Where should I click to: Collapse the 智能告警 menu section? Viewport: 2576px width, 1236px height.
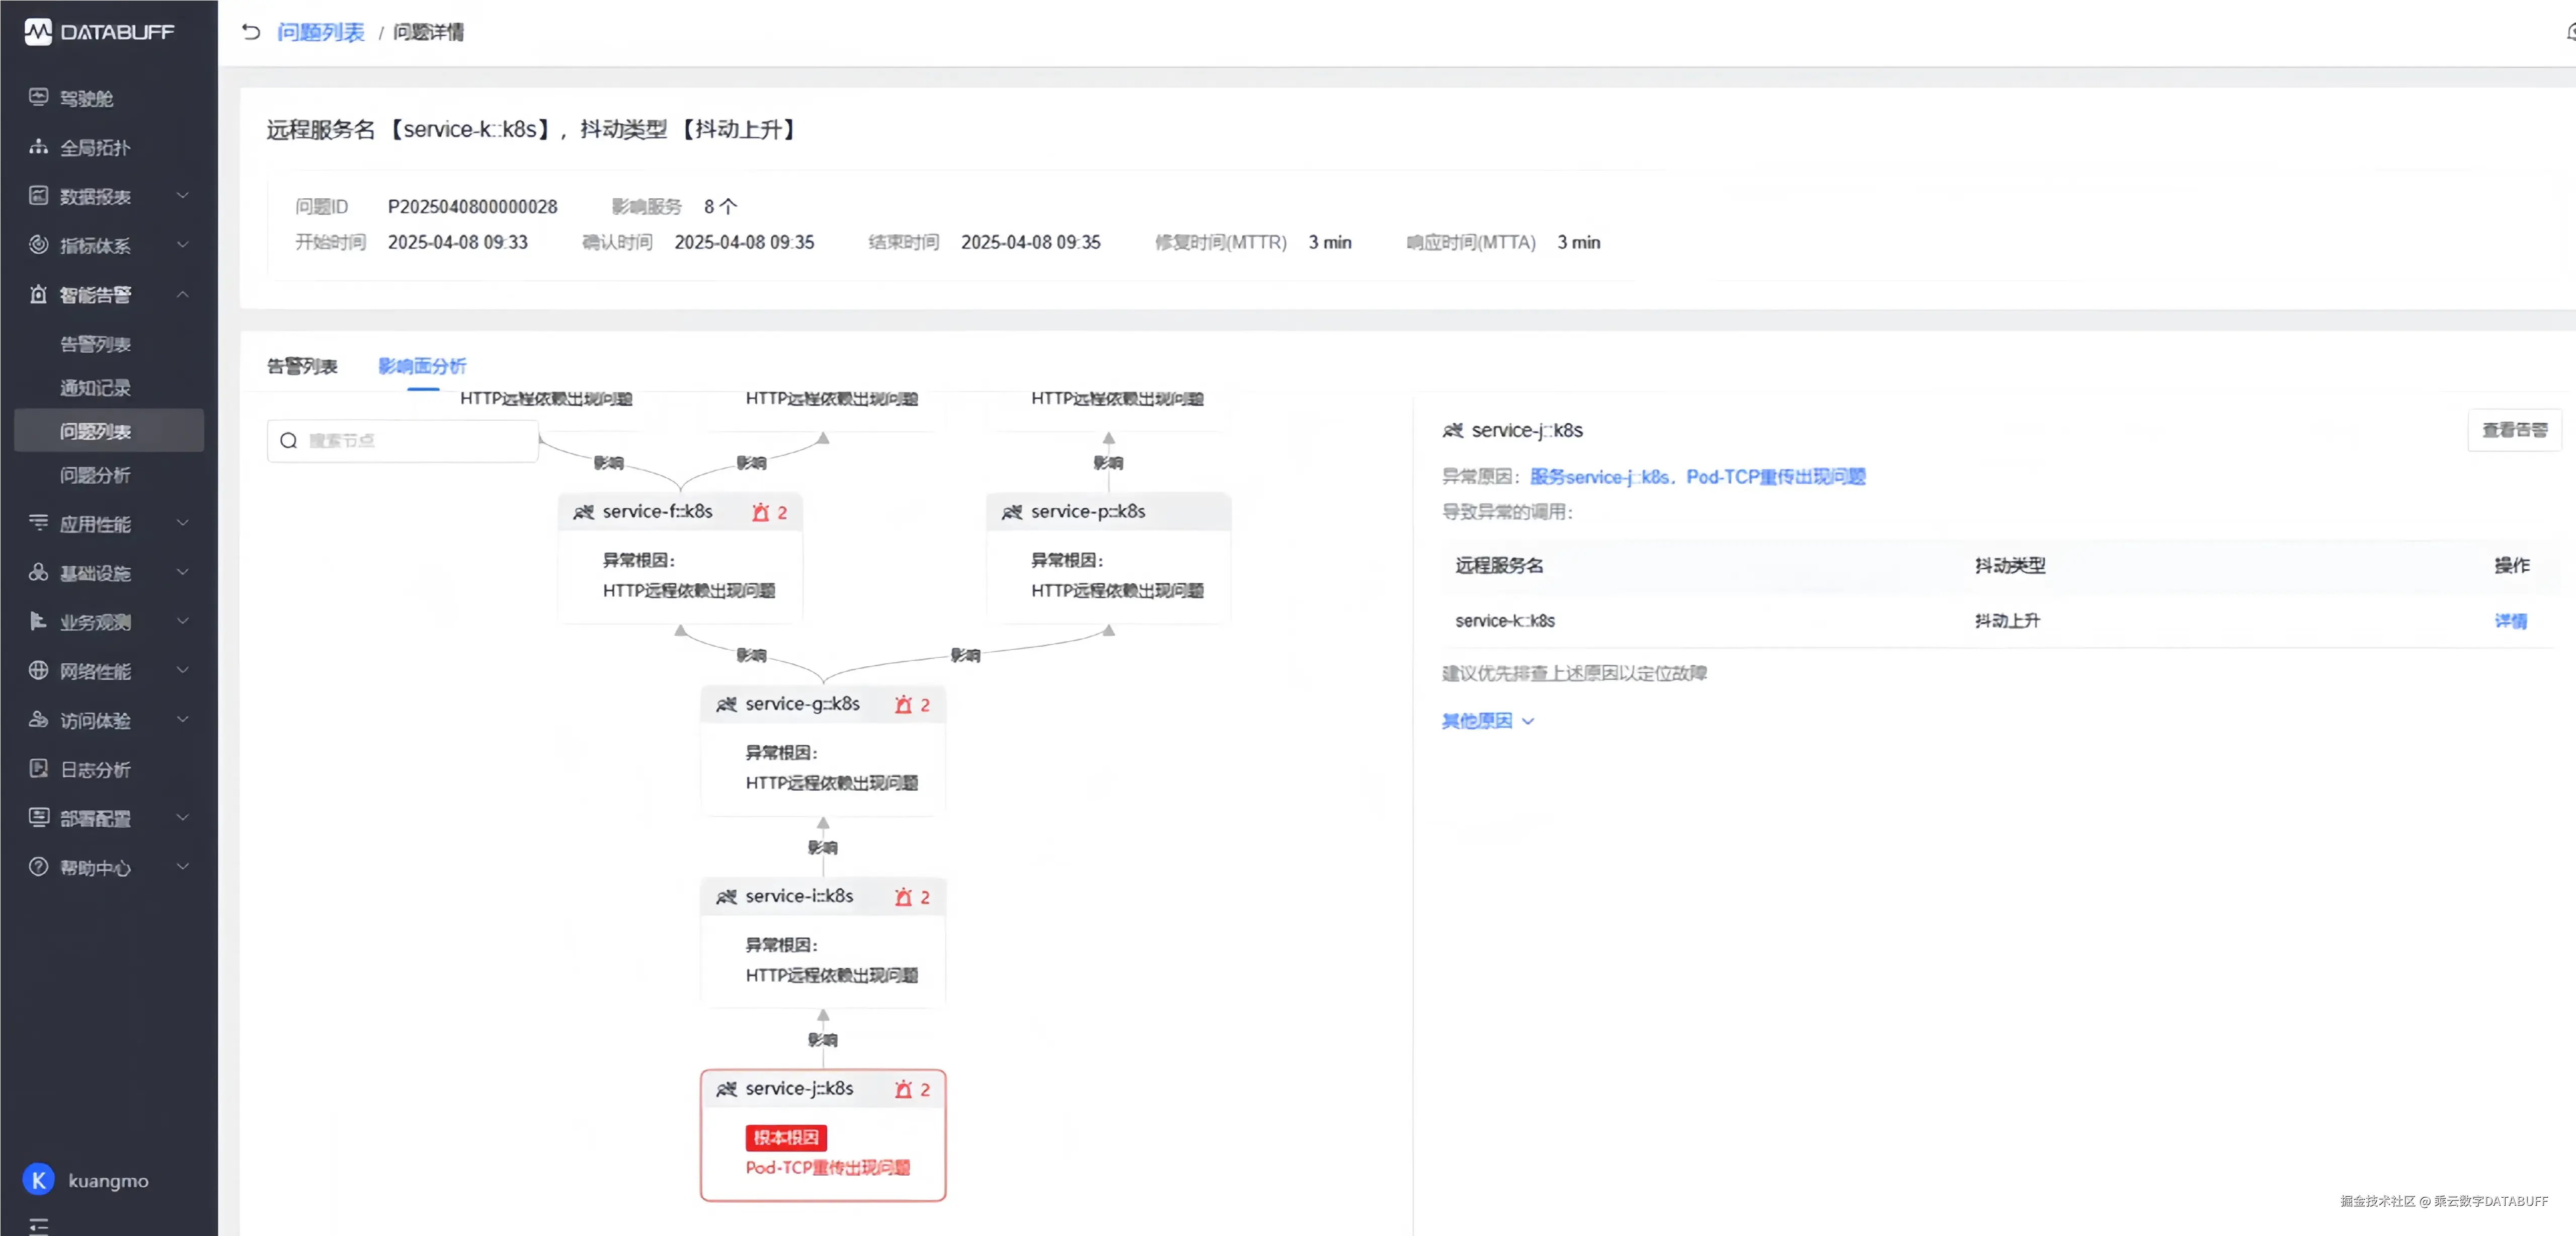click(183, 294)
